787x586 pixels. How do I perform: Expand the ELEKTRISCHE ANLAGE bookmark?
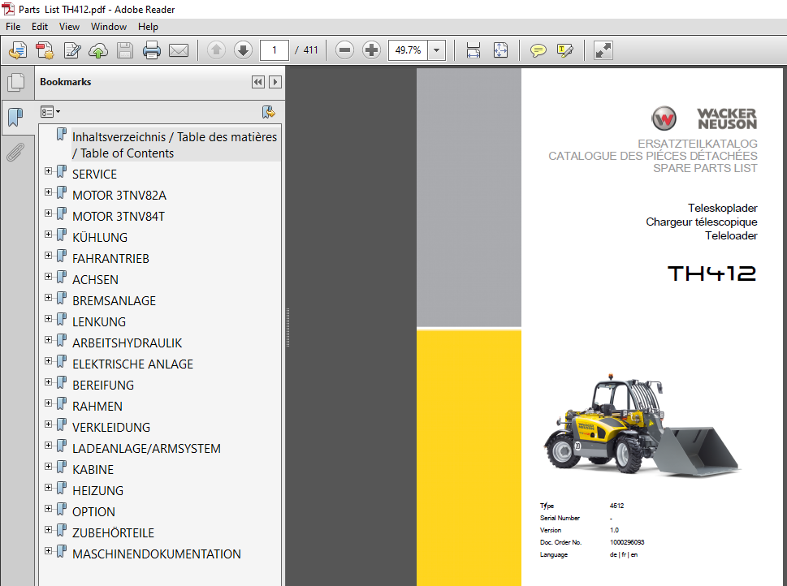click(x=48, y=360)
